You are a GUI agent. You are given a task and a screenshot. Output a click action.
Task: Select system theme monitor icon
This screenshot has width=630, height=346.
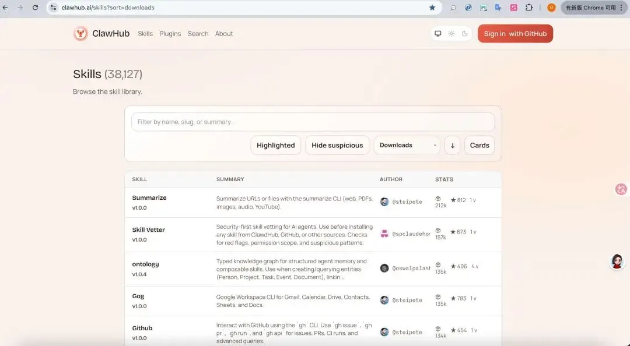[438, 34]
